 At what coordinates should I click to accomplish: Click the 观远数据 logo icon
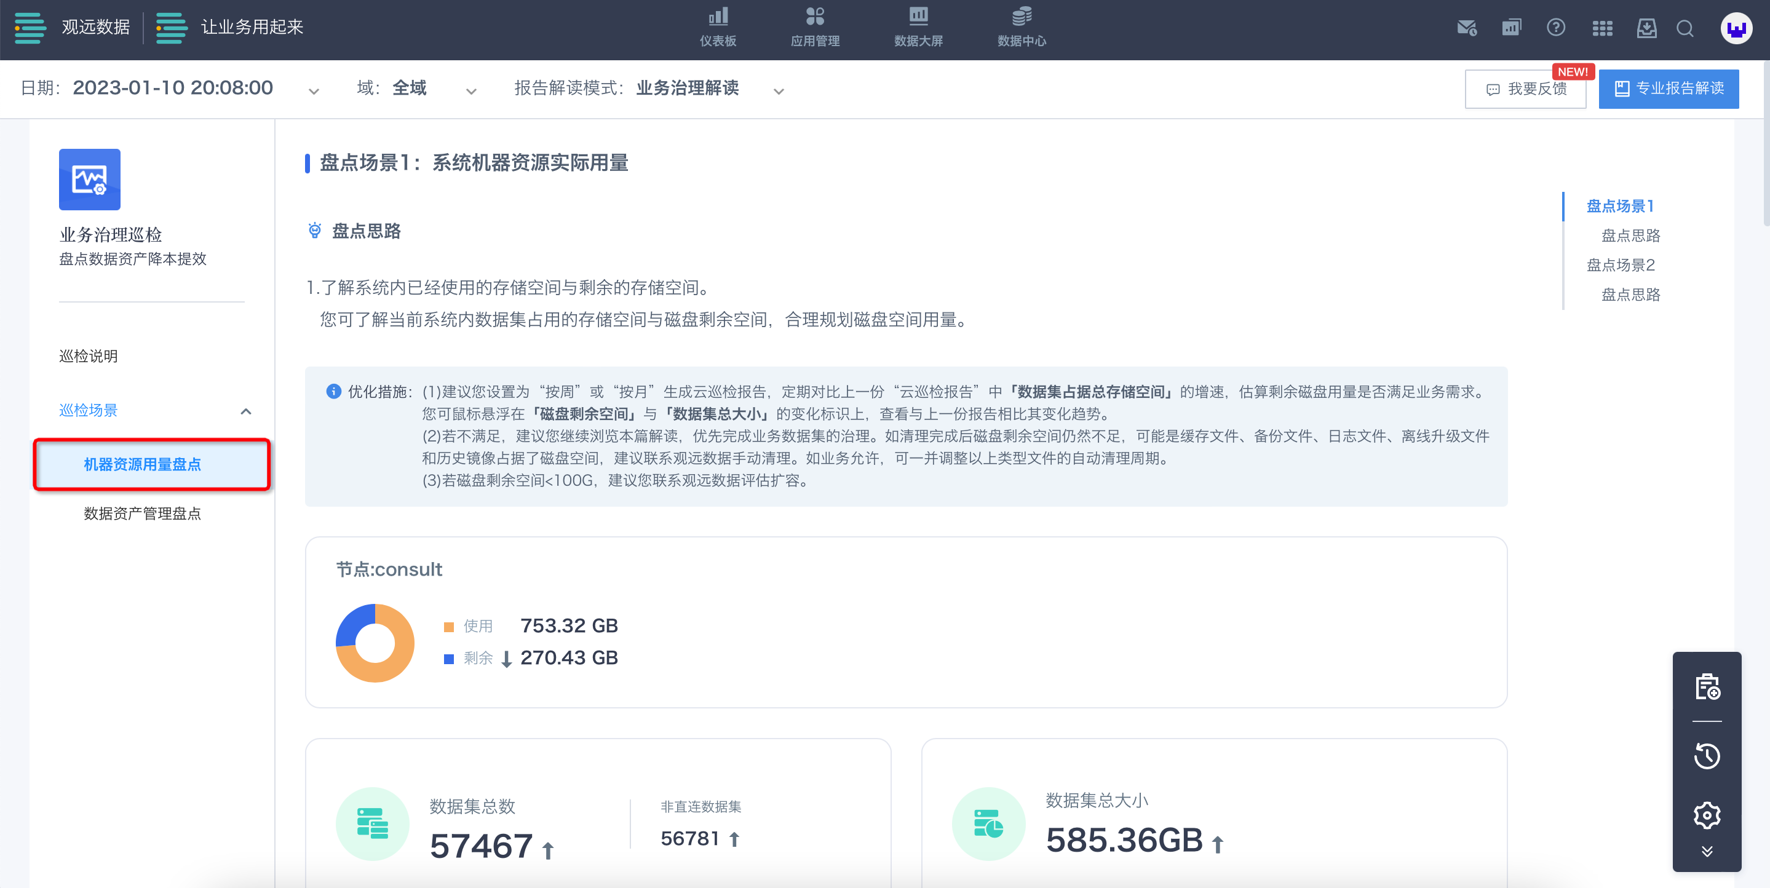tap(30, 28)
